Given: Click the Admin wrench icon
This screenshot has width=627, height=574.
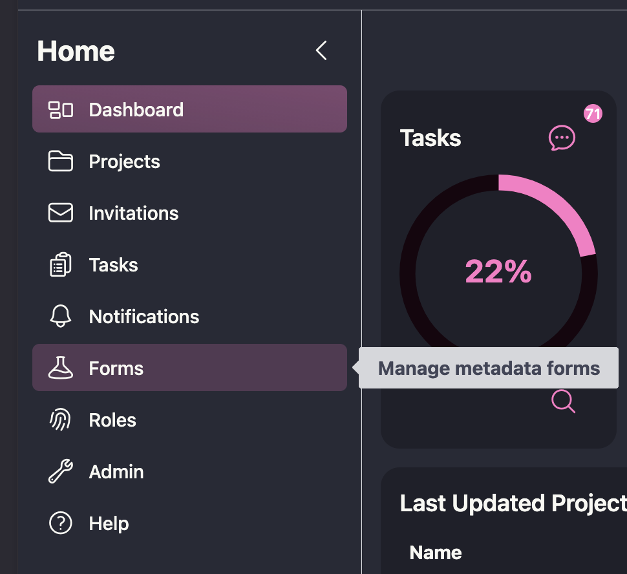Looking at the screenshot, I should 60,471.
